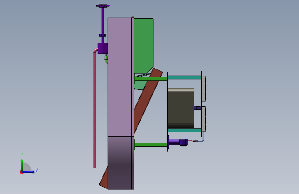Viewport: 299px width, 194px height.
Task: Select the upper teal spacer bar
Action: (x=185, y=77)
